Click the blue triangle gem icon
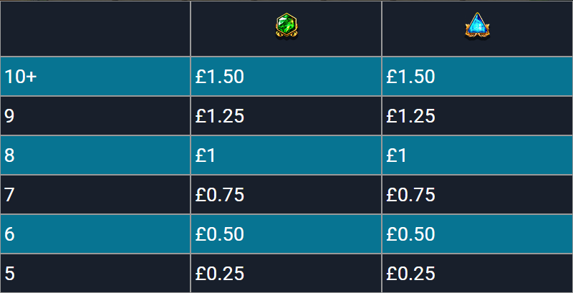573x293 pixels. (477, 26)
